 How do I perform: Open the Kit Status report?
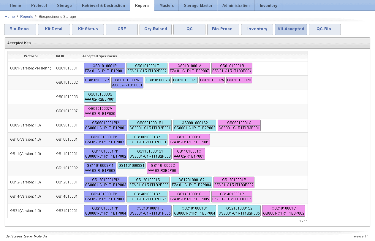(88, 29)
